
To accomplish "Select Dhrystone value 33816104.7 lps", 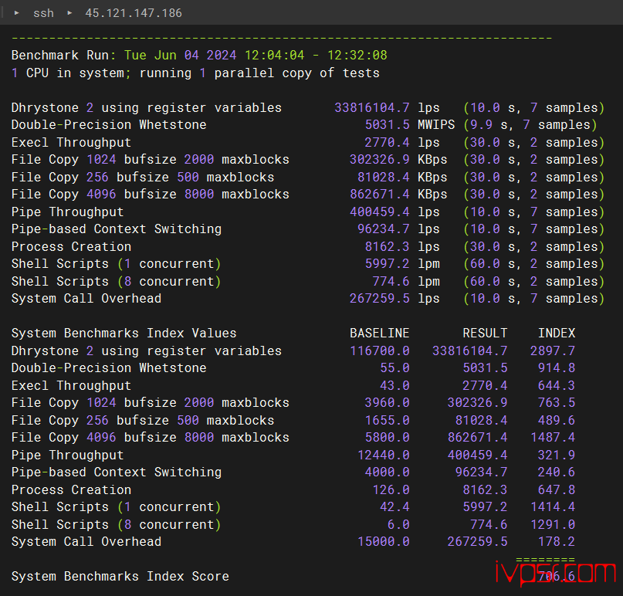I will click(x=387, y=107).
